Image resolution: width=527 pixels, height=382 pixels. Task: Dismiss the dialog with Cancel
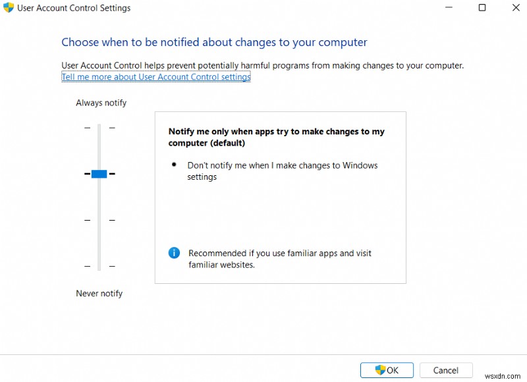click(446, 370)
